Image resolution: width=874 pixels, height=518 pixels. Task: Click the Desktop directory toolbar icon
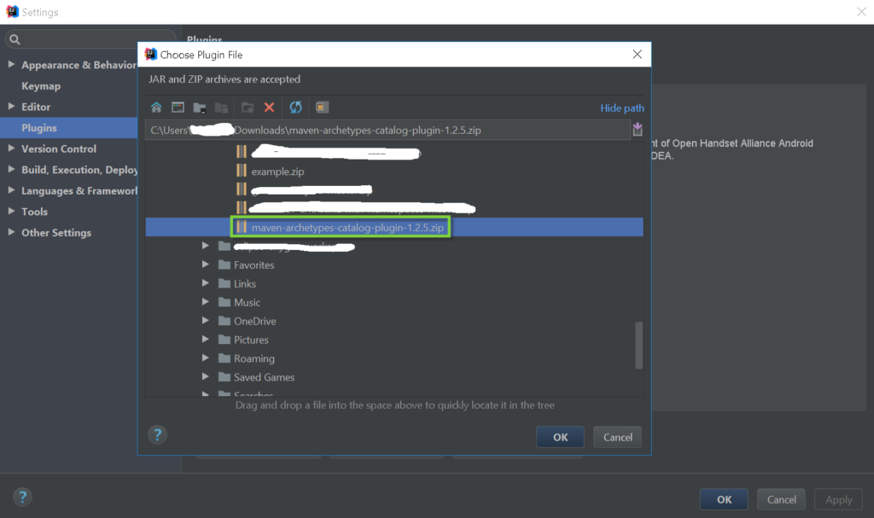[x=178, y=107]
